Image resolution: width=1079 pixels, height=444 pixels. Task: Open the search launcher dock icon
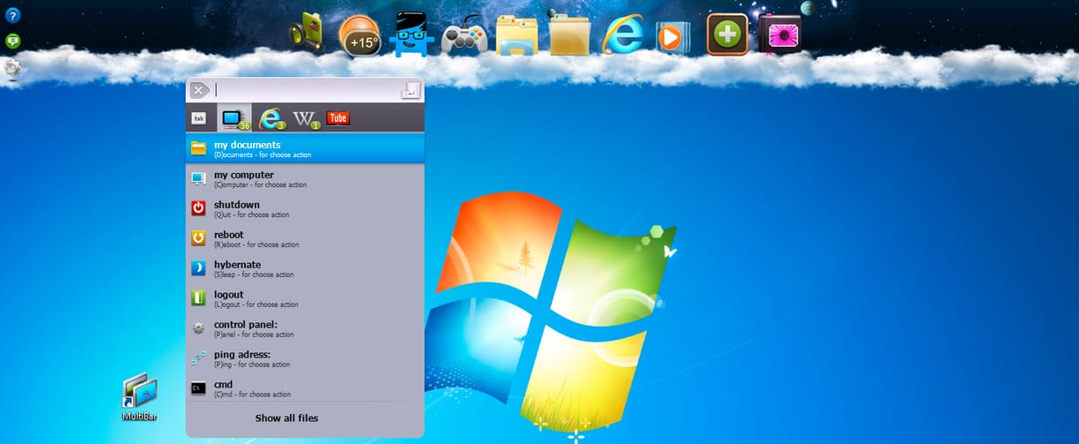click(x=307, y=32)
